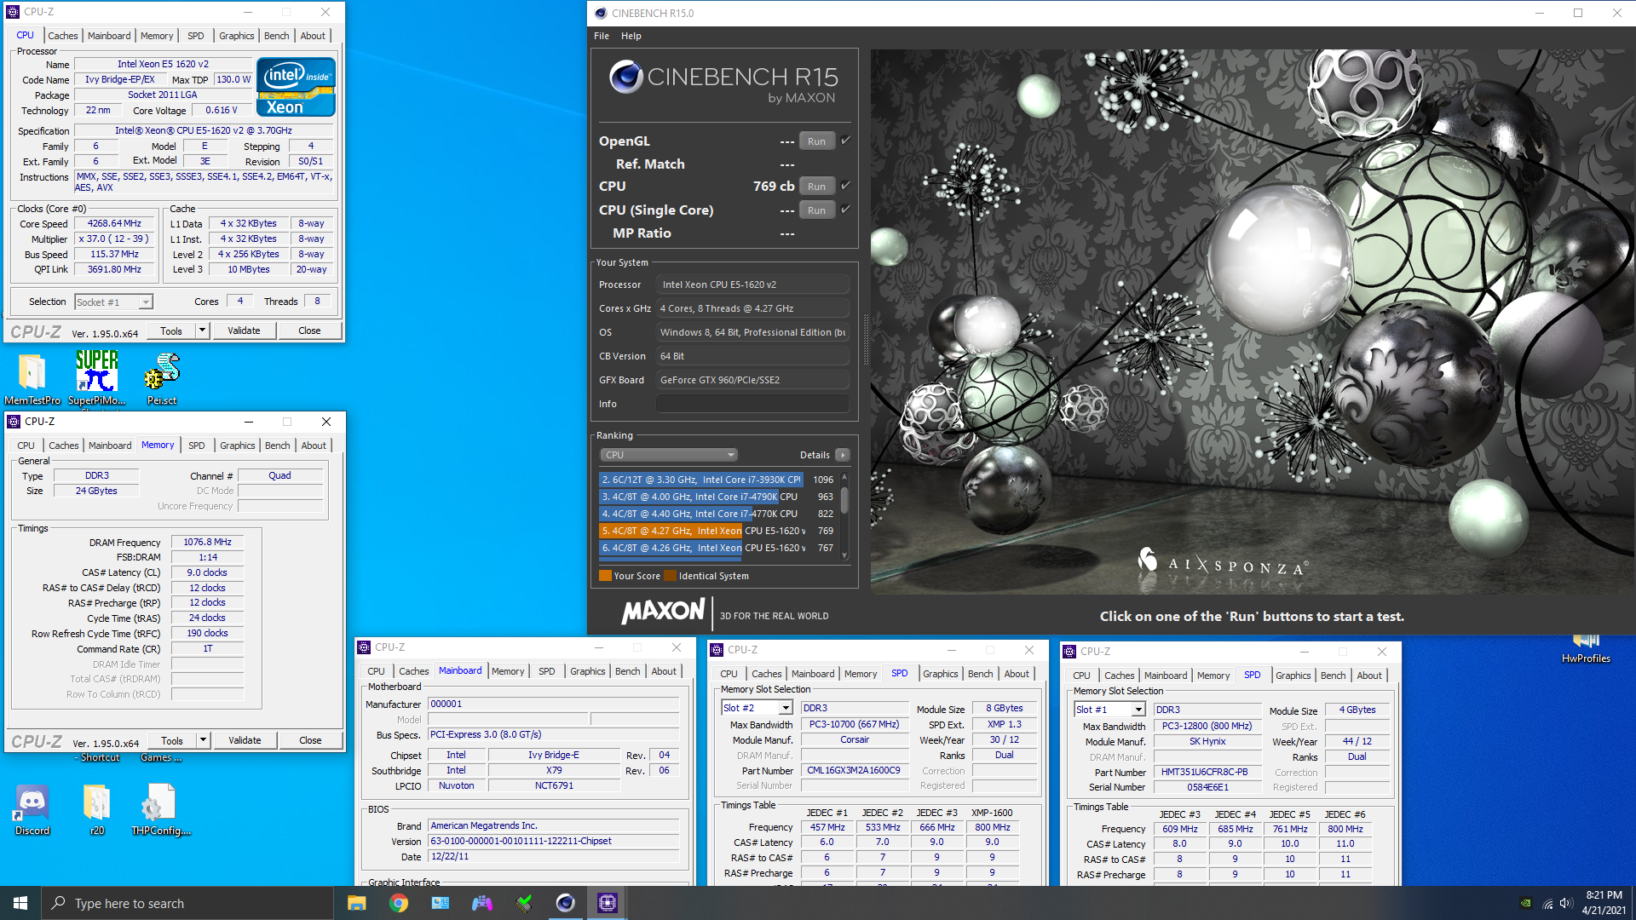Open Tools dropdown arrow in Memory CPU-Z
This screenshot has width=1636, height=920.
pyautogui.click(x=203, y=740)
